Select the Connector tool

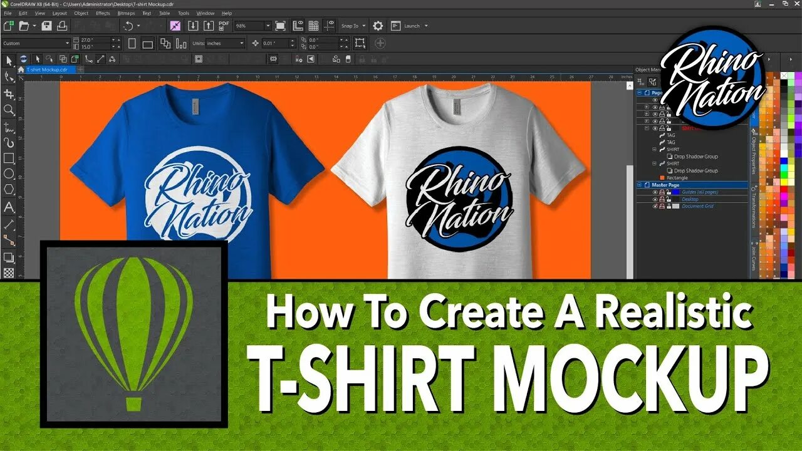click(9, 240)
